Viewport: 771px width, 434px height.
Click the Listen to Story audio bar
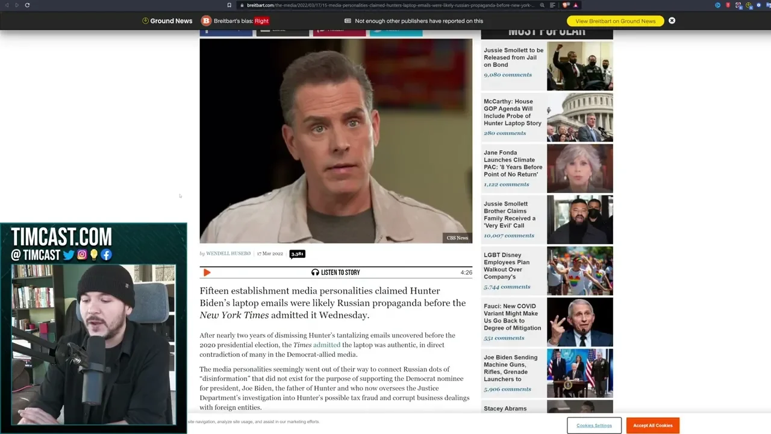point(336,272)
